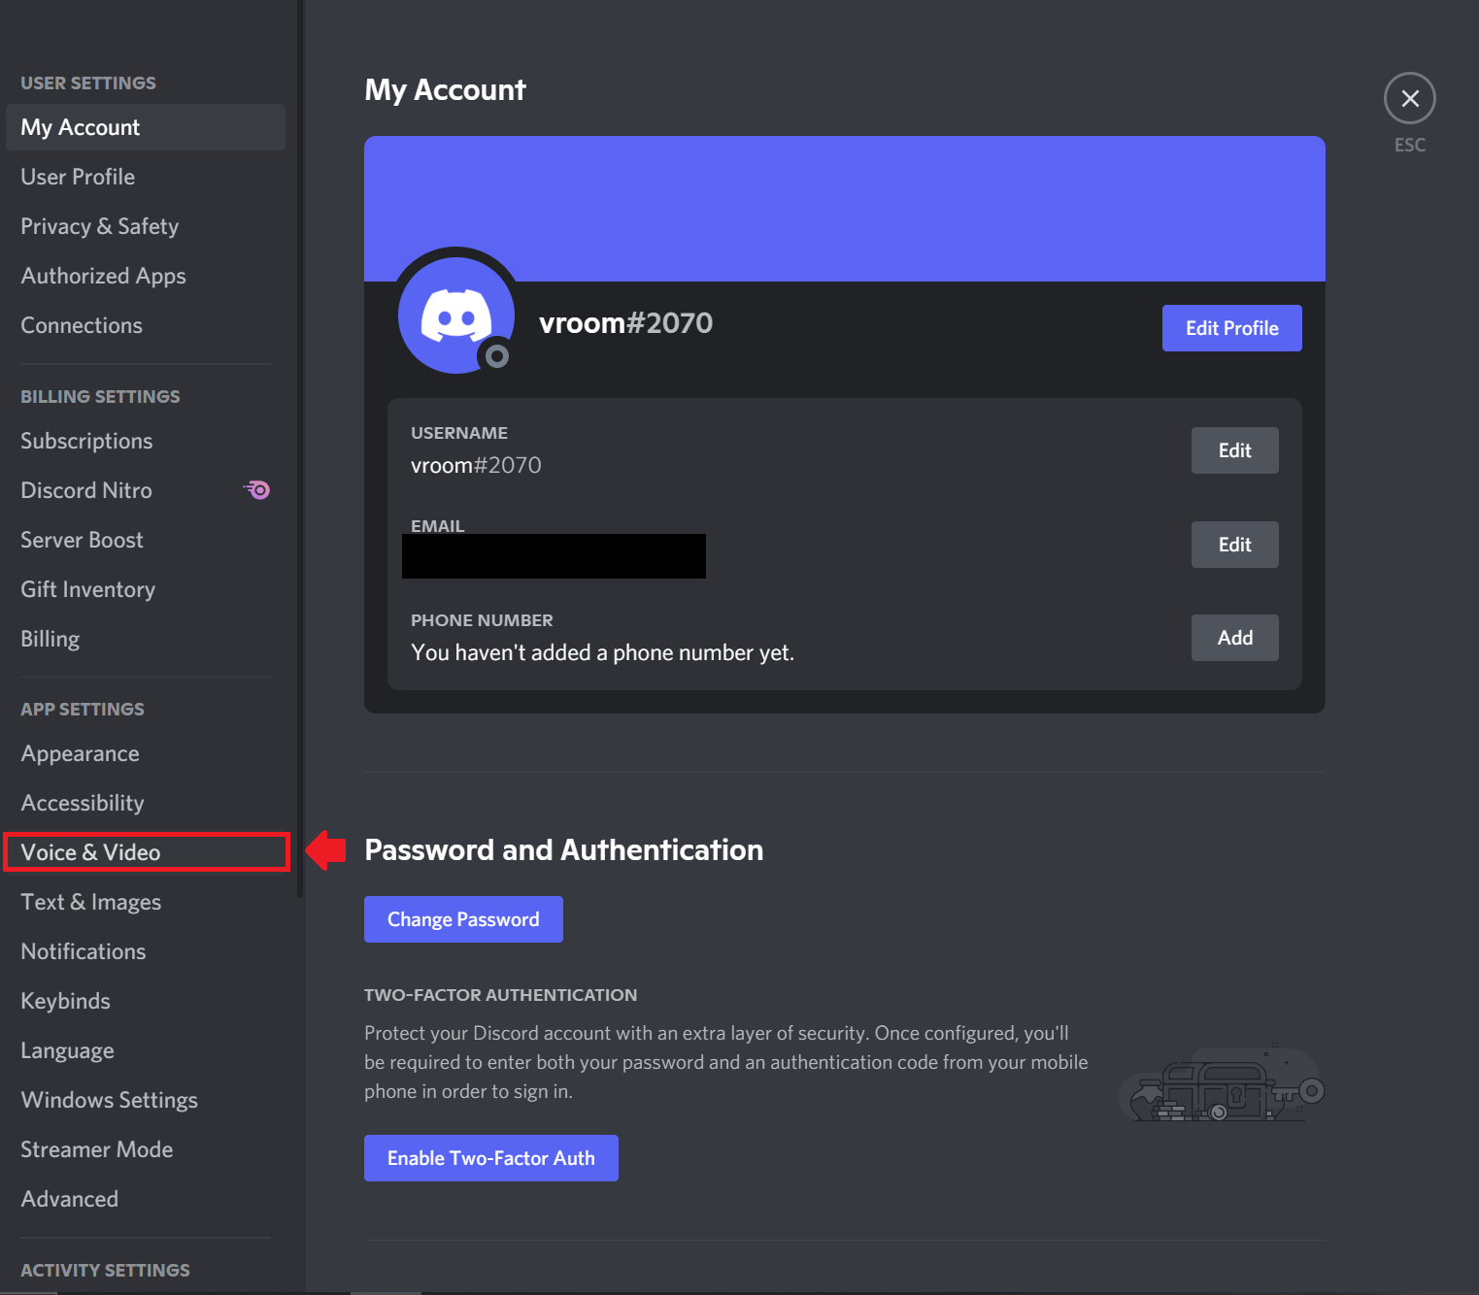Enable Two-Factor Auth
Screen dimensions: 1479x1295
point(490,1158)
